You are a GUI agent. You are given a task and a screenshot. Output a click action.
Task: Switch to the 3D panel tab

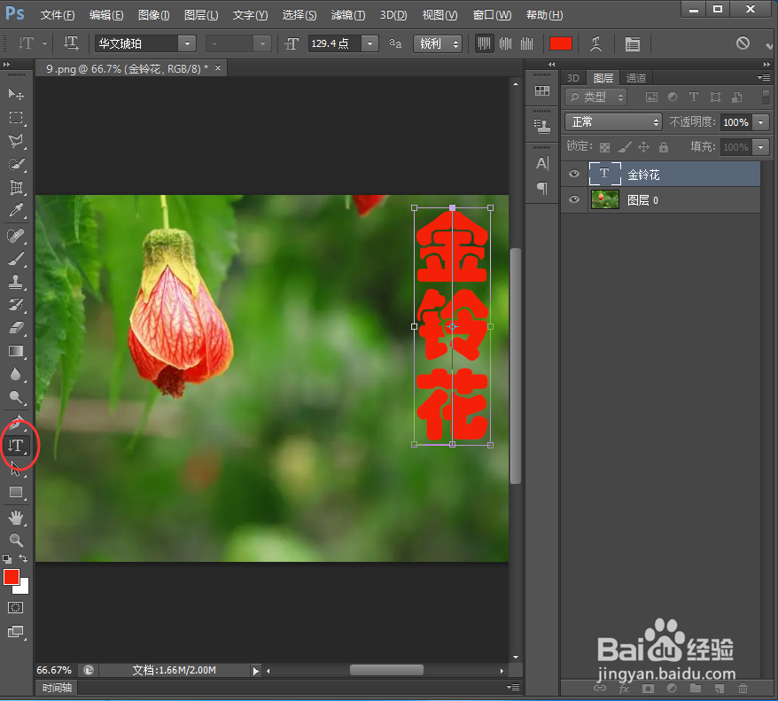tap(573, 78)
